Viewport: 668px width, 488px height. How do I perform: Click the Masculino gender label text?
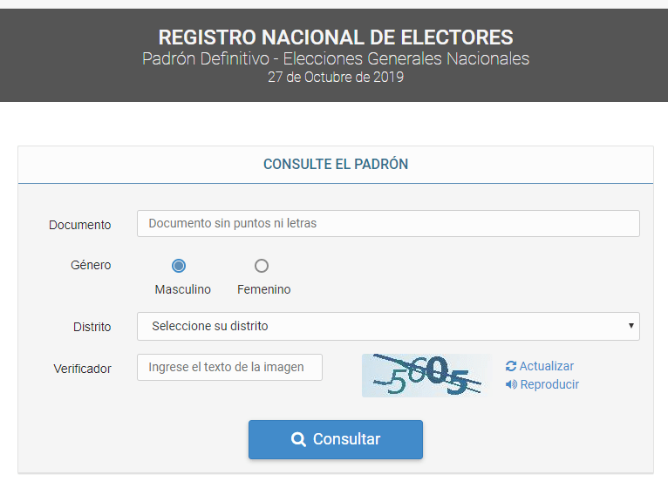[183, 289]
